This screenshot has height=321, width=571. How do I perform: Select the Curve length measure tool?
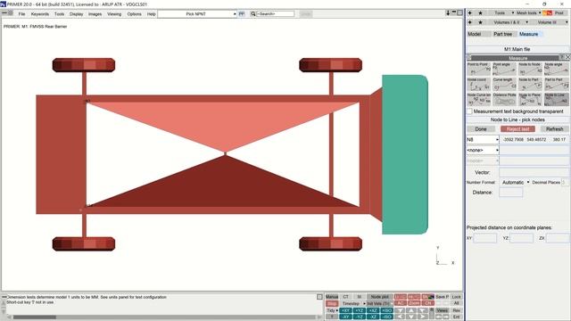(504, 85)
